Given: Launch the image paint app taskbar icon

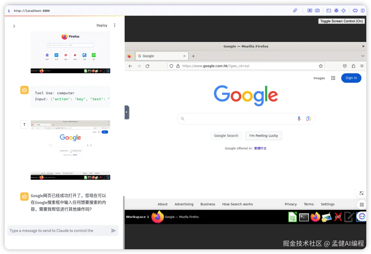Looking at the screenshot, I should pyautogui.click(x=327, y=217).
